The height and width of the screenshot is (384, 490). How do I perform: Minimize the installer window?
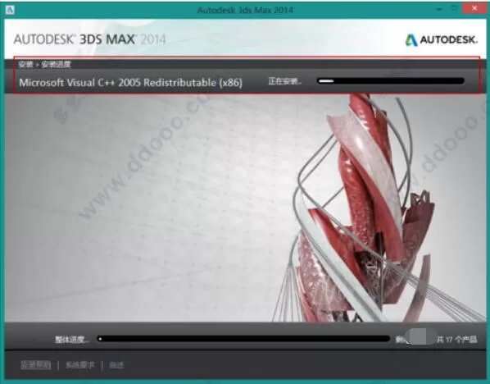[x=439, y=9]
